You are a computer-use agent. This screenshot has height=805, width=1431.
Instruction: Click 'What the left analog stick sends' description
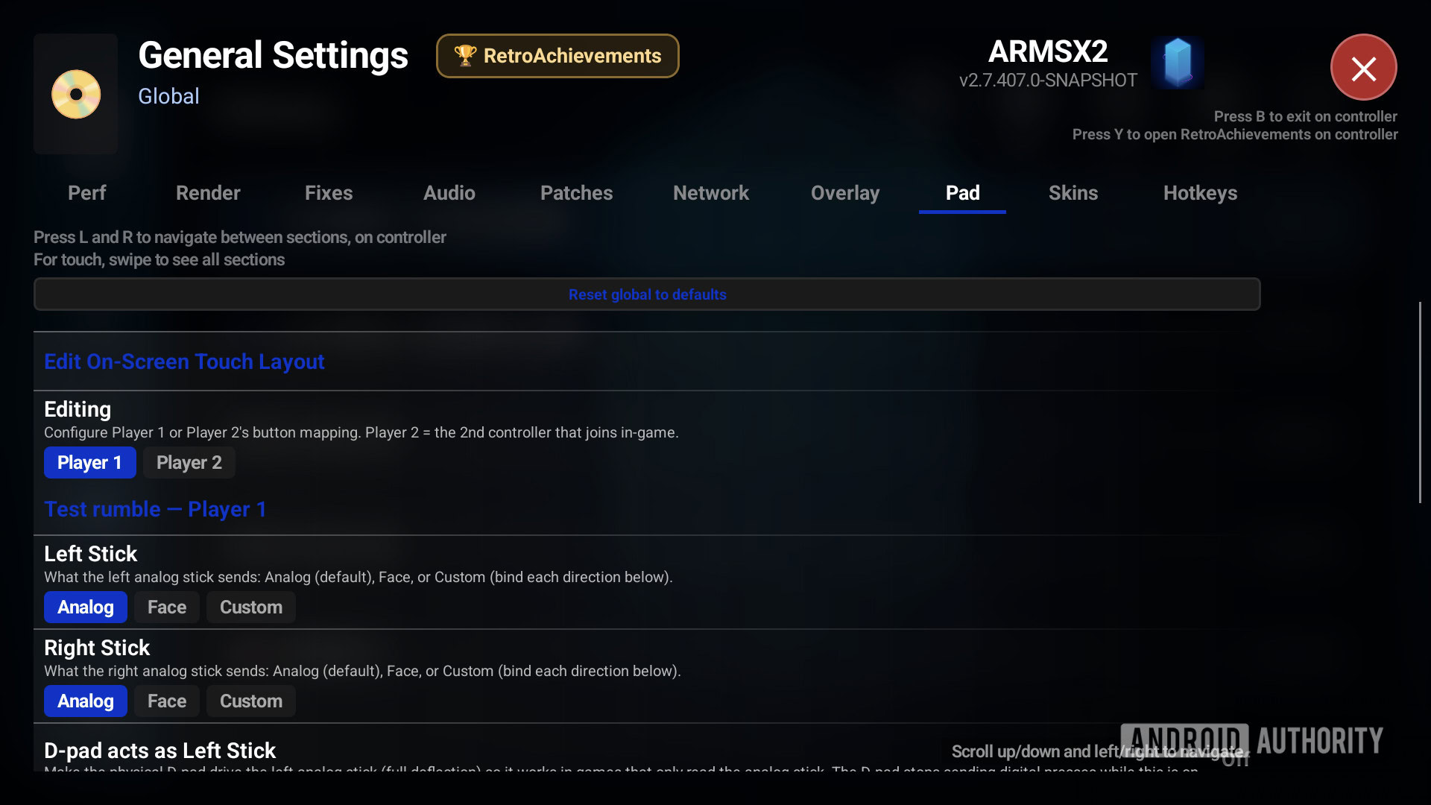click(x=358, y=577)
